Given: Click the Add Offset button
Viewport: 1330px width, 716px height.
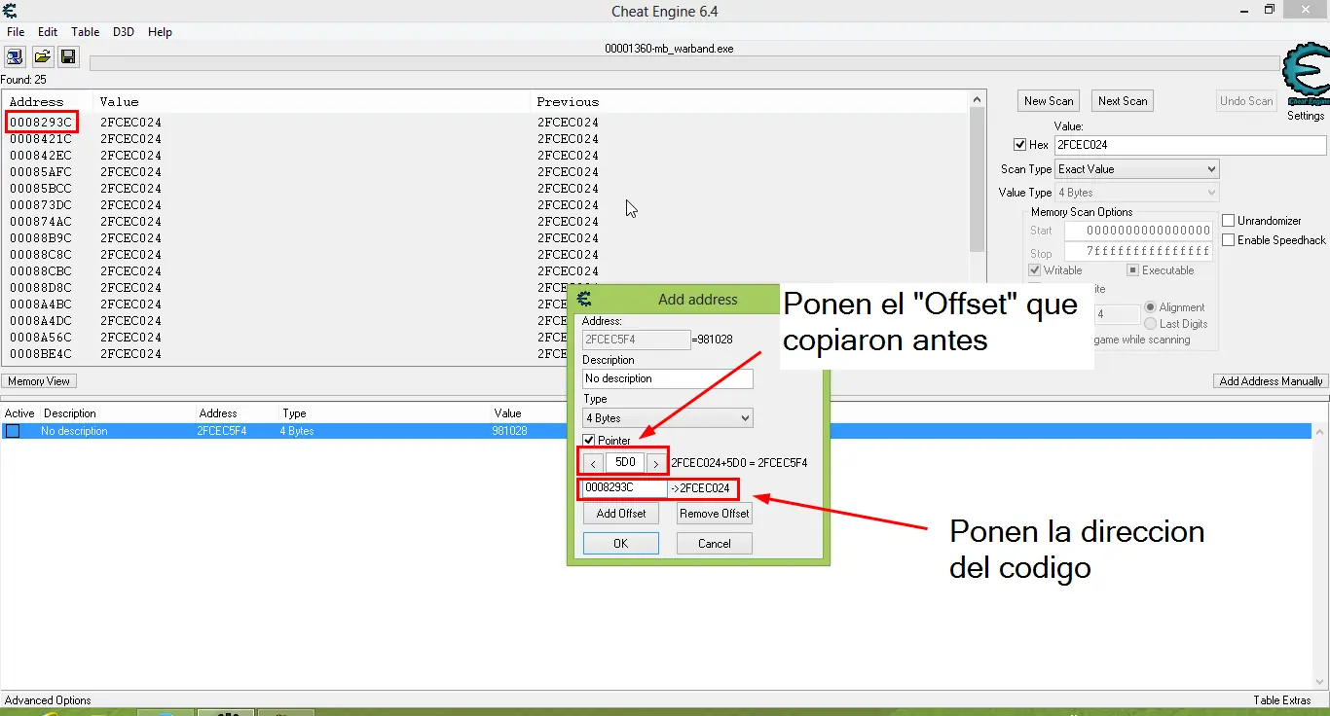Looking at the screenshot, I should pos(621,514).
